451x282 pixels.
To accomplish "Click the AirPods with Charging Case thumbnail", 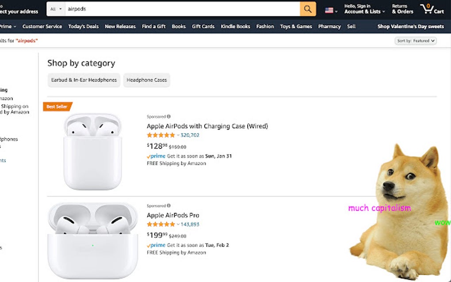I will pyautogui.click(x=92, y=152).
